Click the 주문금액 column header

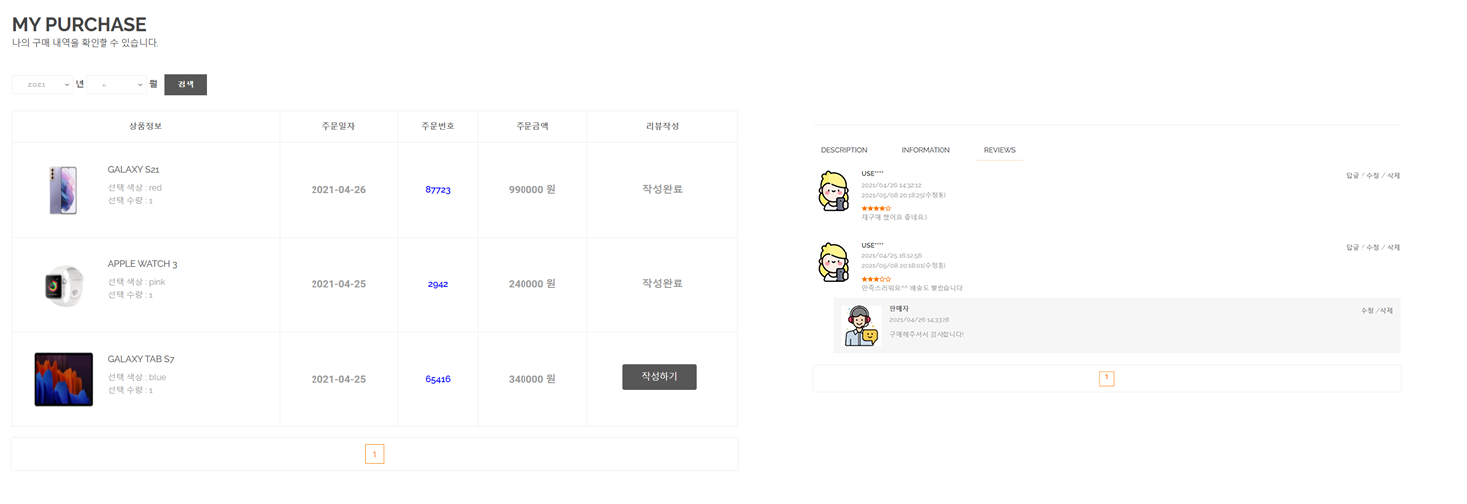532,126
